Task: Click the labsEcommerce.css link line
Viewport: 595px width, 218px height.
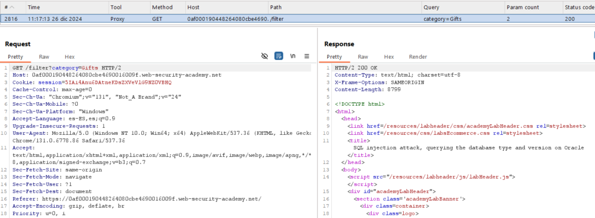Action: (x=445, y=133)
